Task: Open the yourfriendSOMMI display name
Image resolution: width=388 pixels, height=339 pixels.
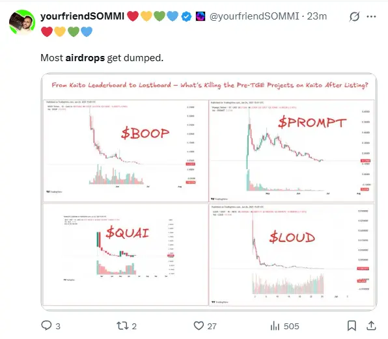Action: [x=82, y=16]
